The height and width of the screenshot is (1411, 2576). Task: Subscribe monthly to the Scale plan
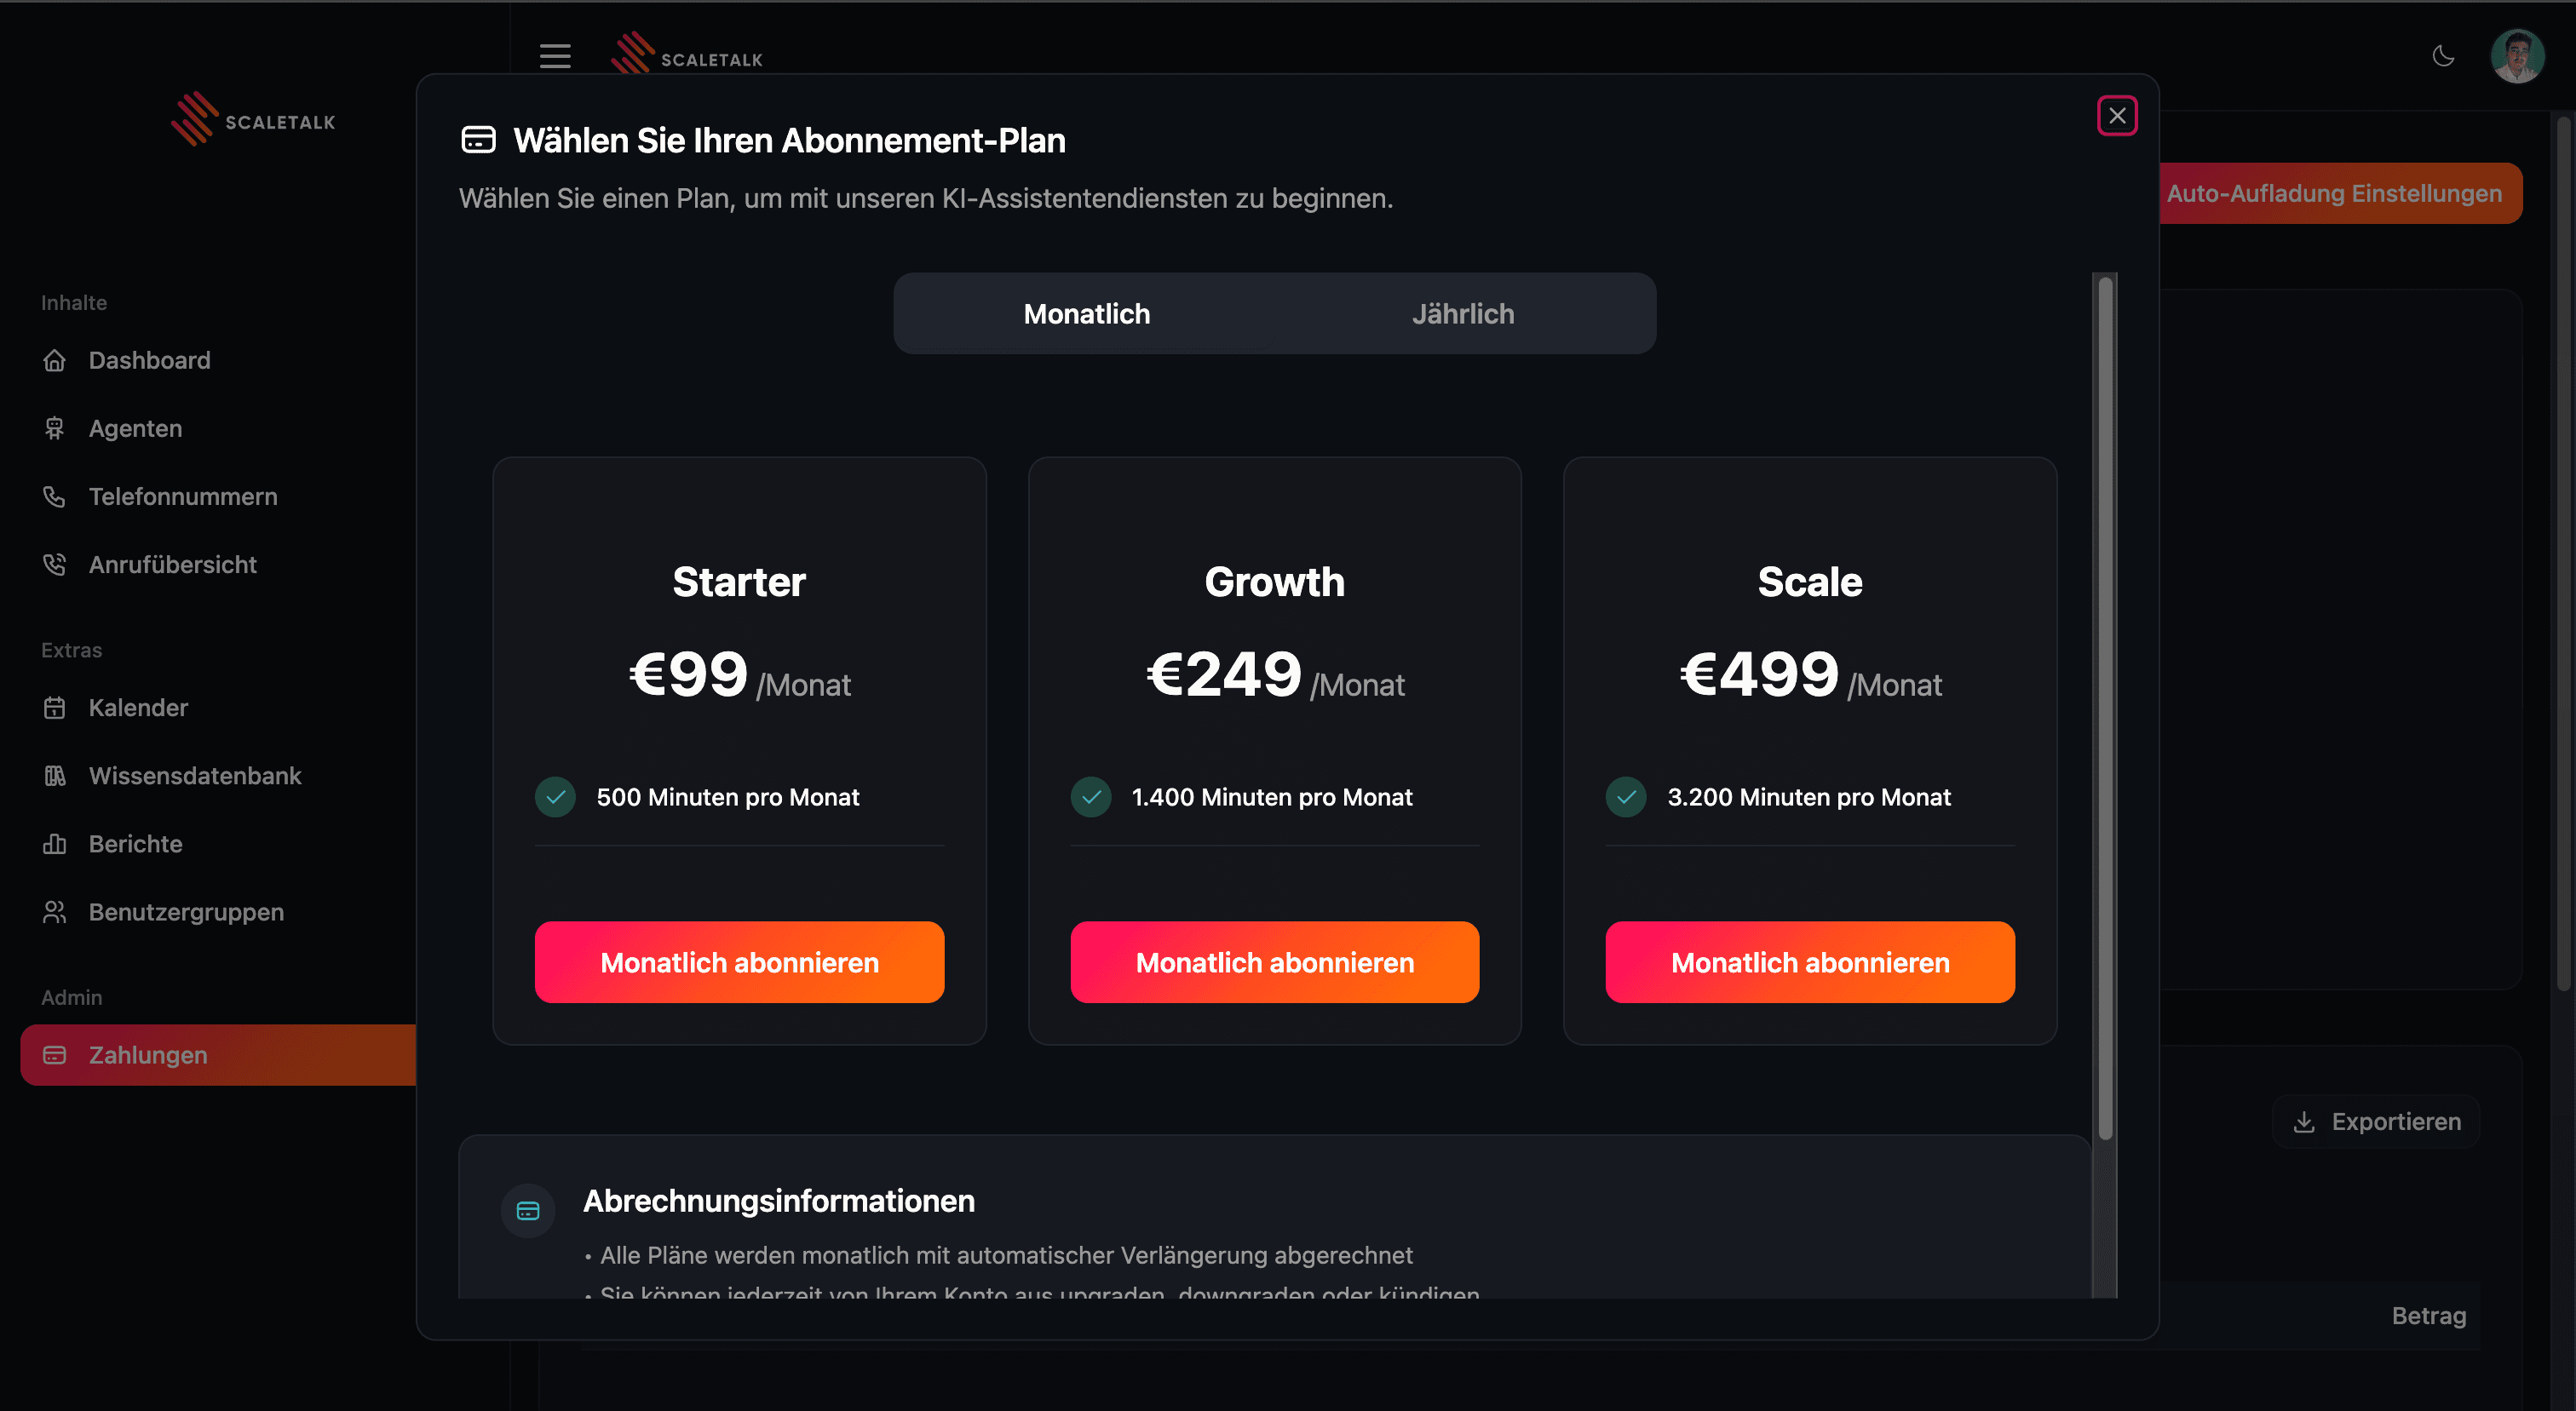click(1809, 962)
